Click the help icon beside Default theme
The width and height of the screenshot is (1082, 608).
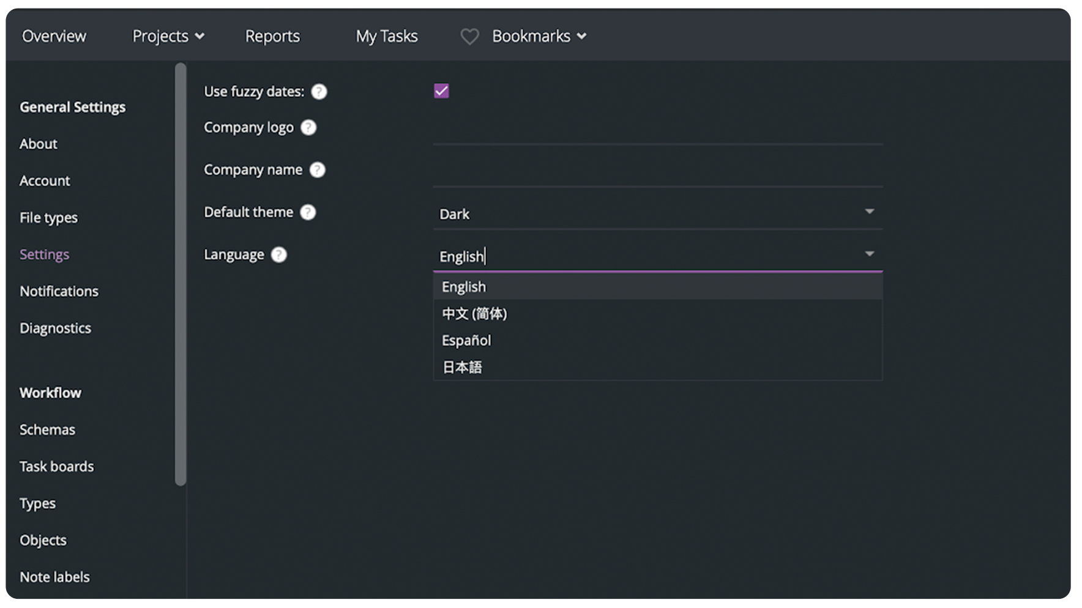click(308, 212)
